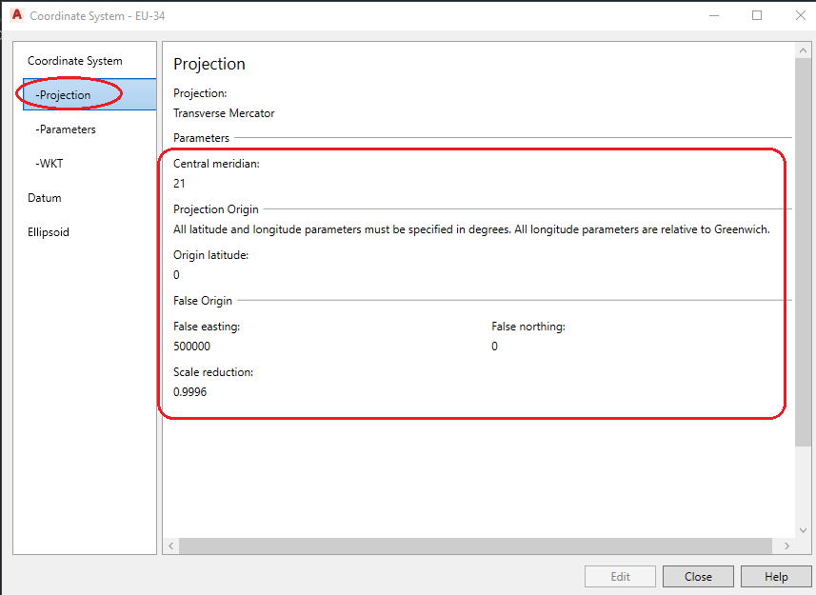Click the Scale reduction: label
This screenshot has width=816, height=595.
(x=213, y=372)
